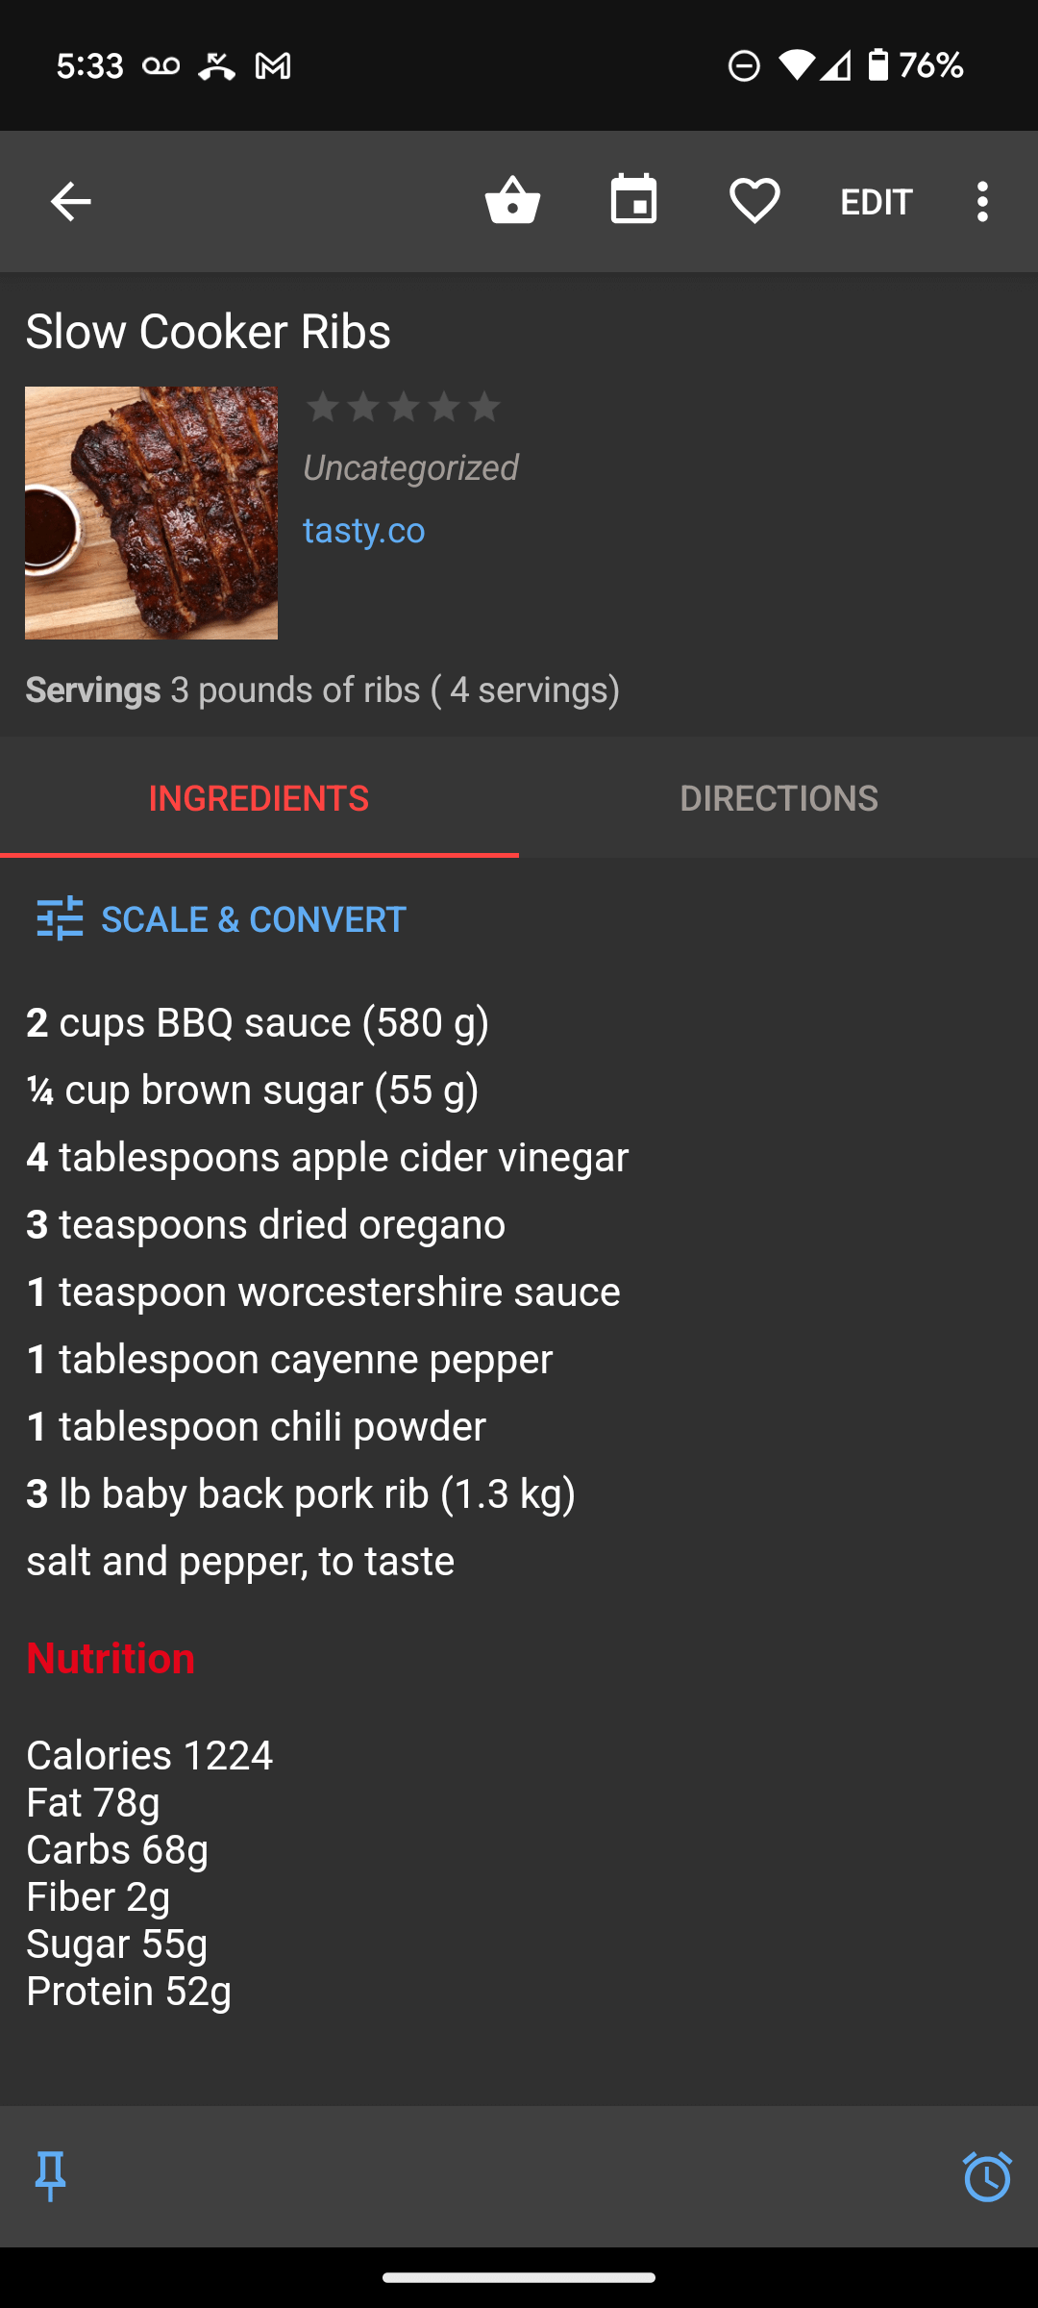Switch to the DIRECTIONS tab
This screenshot has height=2308, width=1038.
point(778,798)
